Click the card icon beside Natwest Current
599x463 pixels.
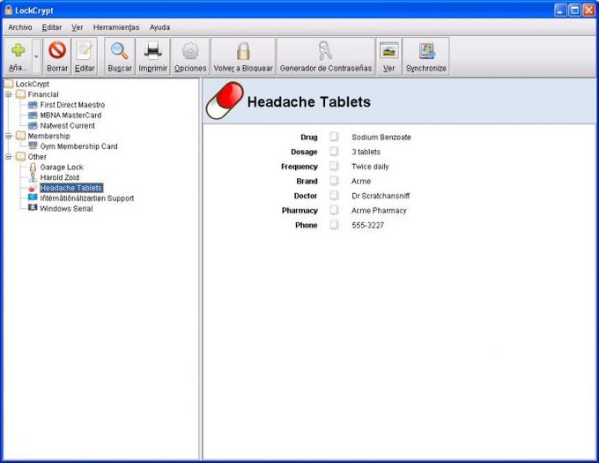click(x=33, y=125)
